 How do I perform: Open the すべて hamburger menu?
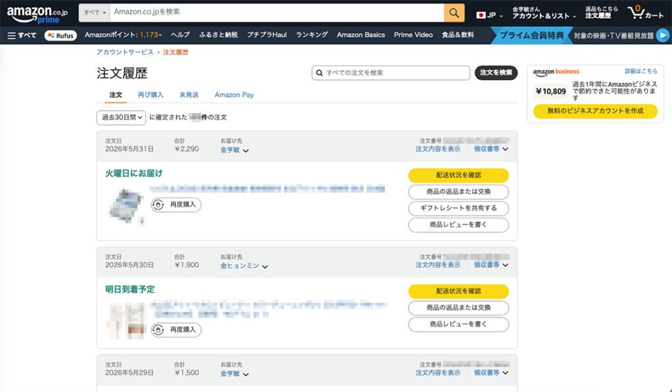[x=22, y=35]
